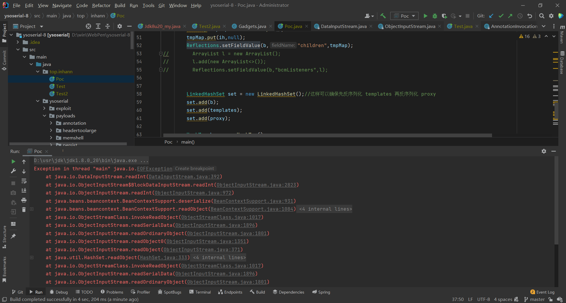
Task: Switch to the ObjectInputStream.java tab
Action: (410, 26)
